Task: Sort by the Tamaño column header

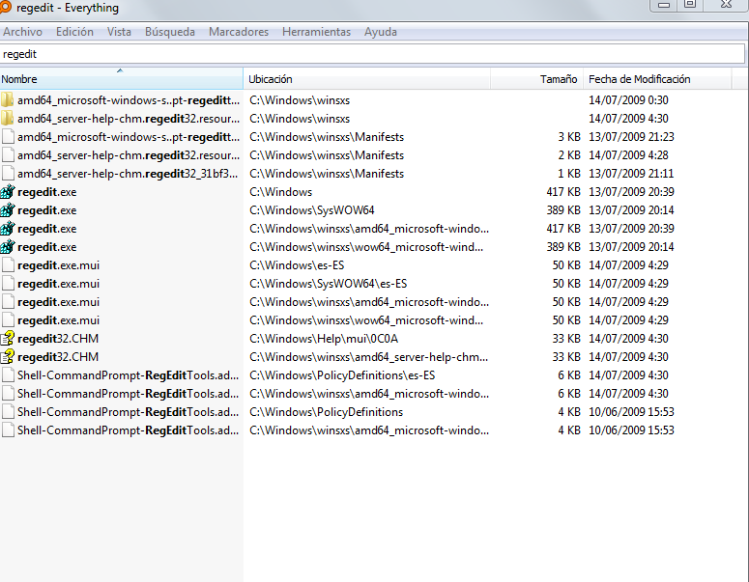Action: point(536,79)
